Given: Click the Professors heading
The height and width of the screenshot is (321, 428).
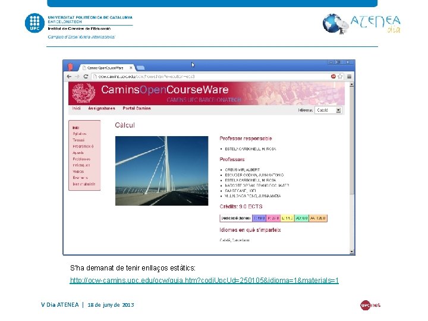Looking at the screenshot, I should pos(232,159).
